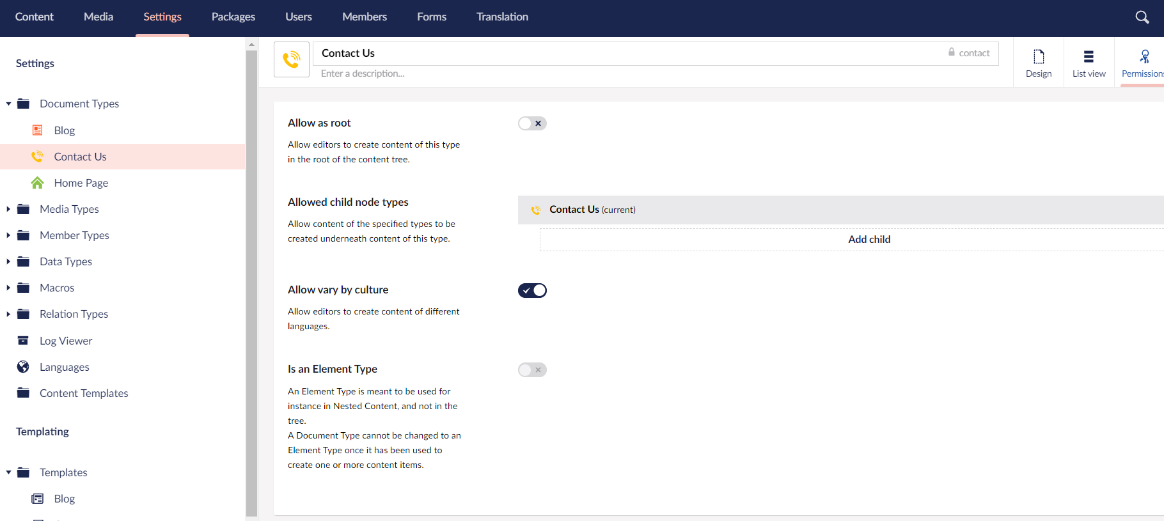This screenshot has width=1164, height=521.
Task: Open the Packages section
Action: pos(233,17)
